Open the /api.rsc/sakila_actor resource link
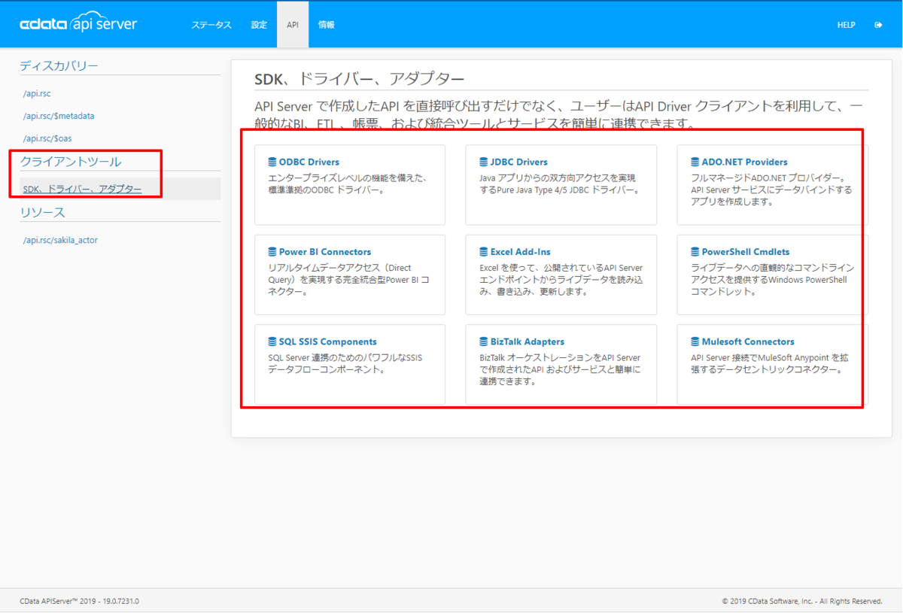The height and width of the screenshot is (613, 903). 60,241
